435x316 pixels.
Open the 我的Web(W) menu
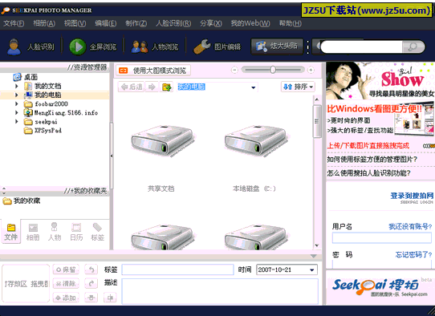[x=250, y=23]
